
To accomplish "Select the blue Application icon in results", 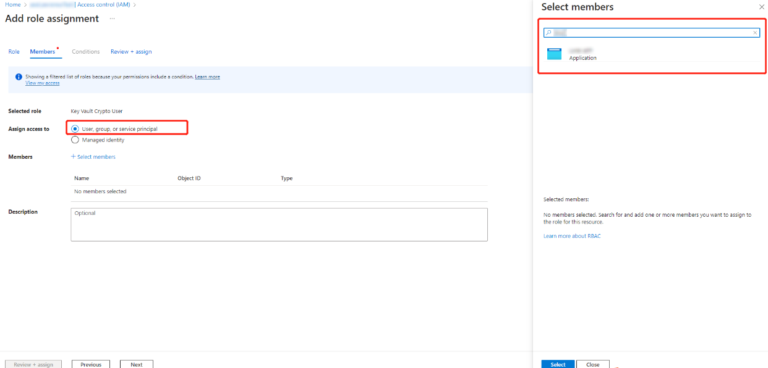I will click(x=555, y=54).
